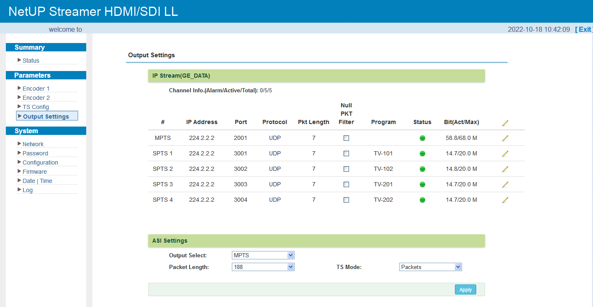The width and height of the screenshot is (593, 307).
Task: Click the date and time 2022-10-18 10:42:09
Action: click(539, 29)
